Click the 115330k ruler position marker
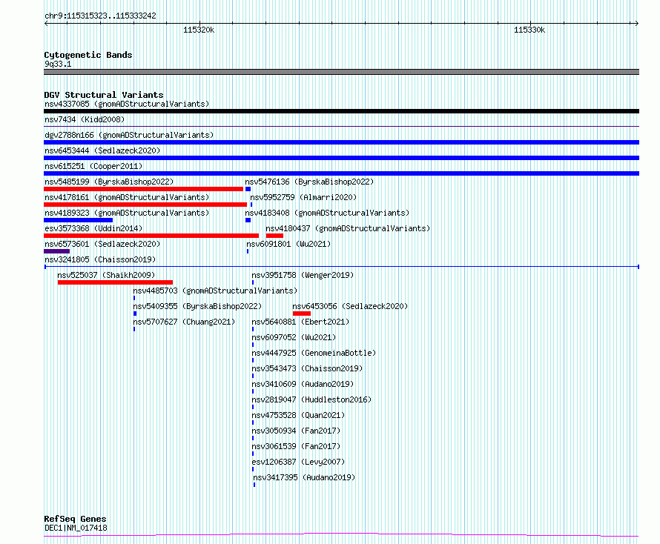This screenshot has height=544, width=660. (529, 30)
